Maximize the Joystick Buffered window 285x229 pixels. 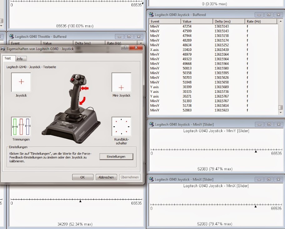point(269,15)
